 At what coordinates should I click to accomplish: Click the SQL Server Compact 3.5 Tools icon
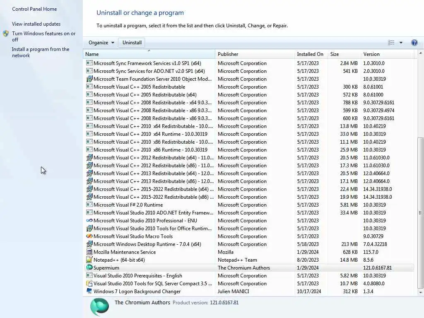[89, 283]
